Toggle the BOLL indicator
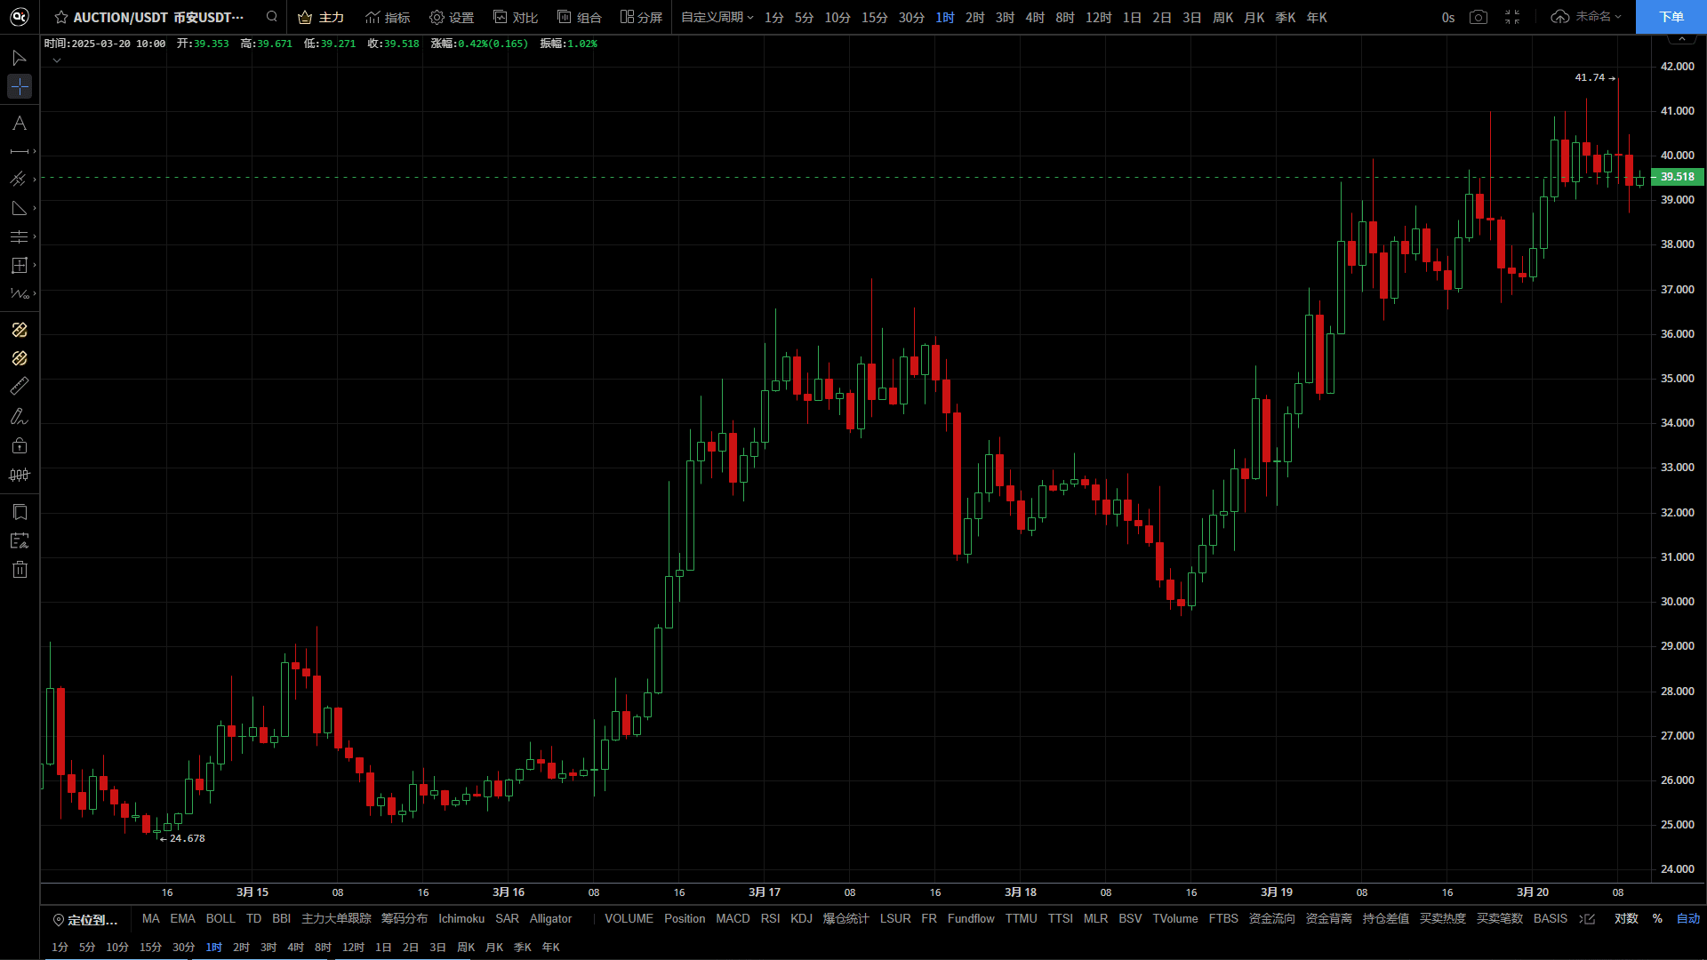Screen dimensions: 1707x960 pyautogui.click(x=220, y=918)
